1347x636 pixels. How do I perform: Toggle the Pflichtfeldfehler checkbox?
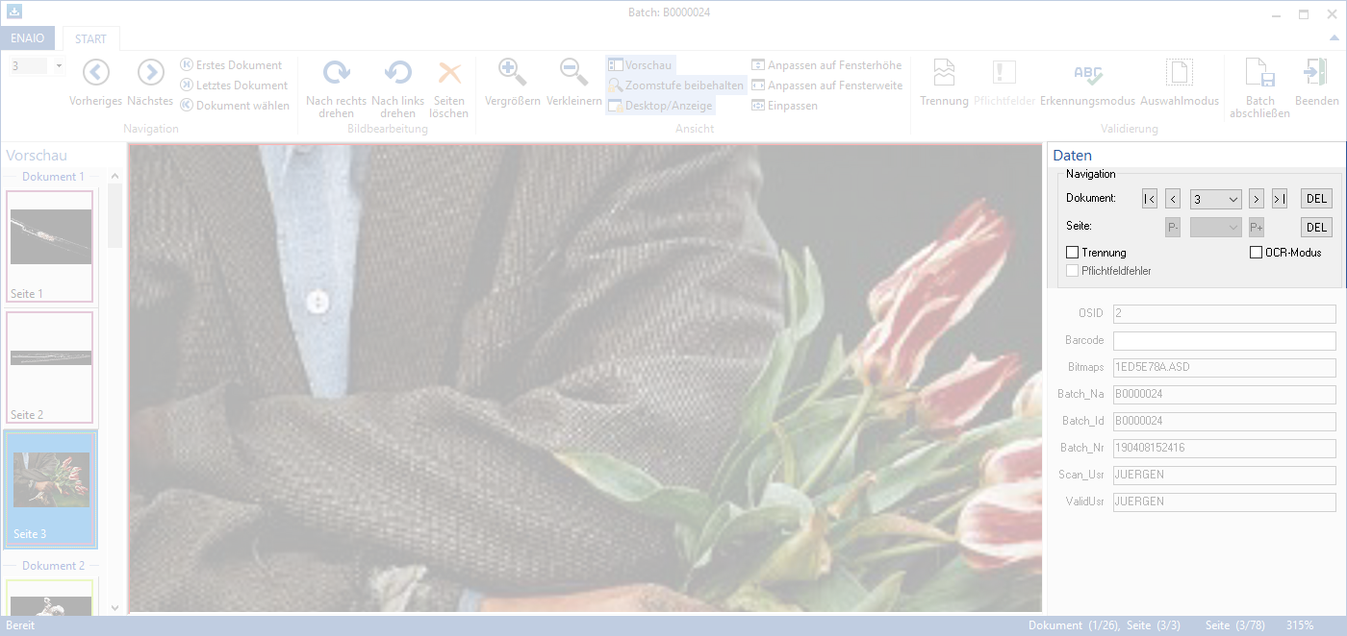[x=1073, y=270]
